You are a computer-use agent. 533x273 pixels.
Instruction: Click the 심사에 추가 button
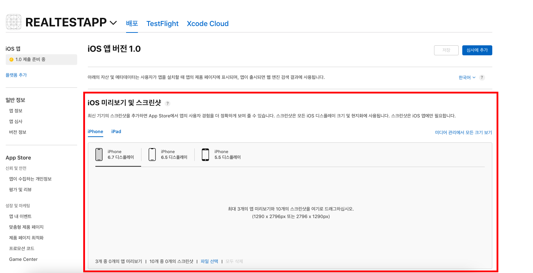coord(477,50)
